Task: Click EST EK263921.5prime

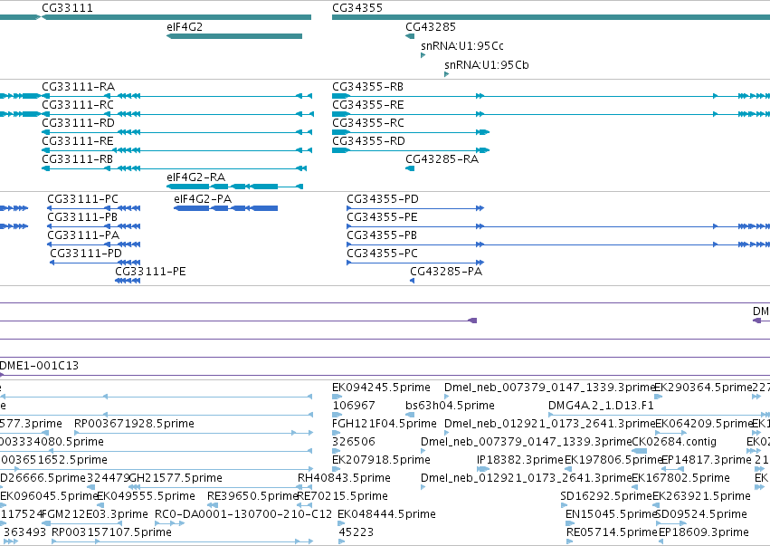Action: click(x=656, y=505)
